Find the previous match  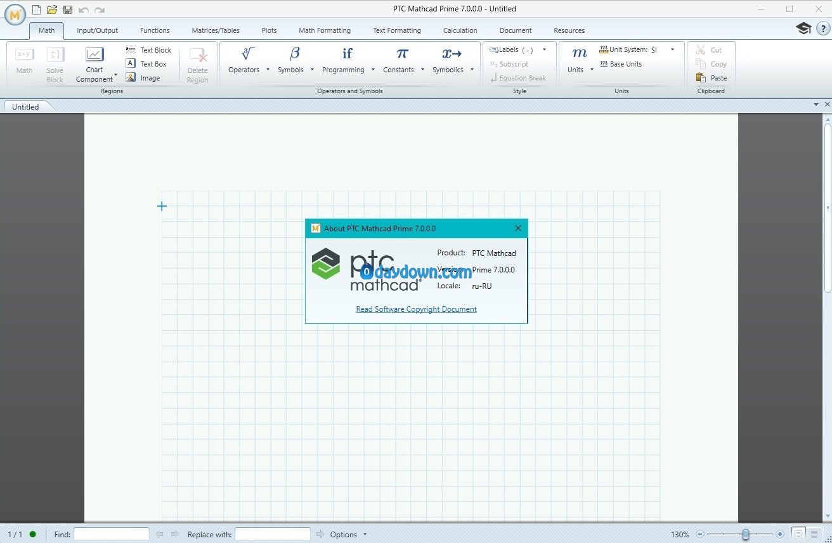159,534
